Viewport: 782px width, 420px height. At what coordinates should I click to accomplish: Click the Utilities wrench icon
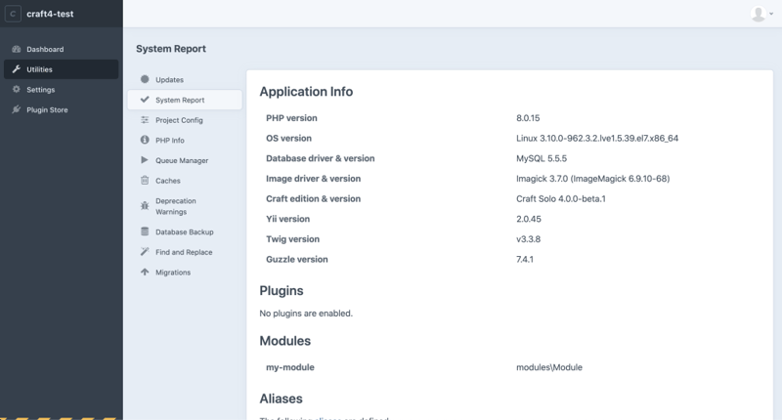tap(16, 69)
